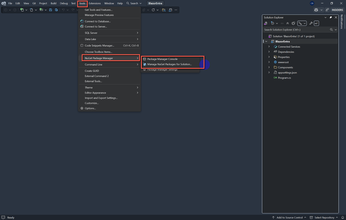Image resolution: width=346 pixels, height=220 pixels.
Task: Pin the Solution Explorer panel
Action: coord(331,17)
